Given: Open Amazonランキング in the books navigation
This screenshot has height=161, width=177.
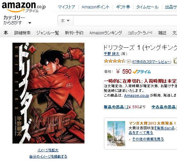Looking at the screenshot, I should coord(106,33).
